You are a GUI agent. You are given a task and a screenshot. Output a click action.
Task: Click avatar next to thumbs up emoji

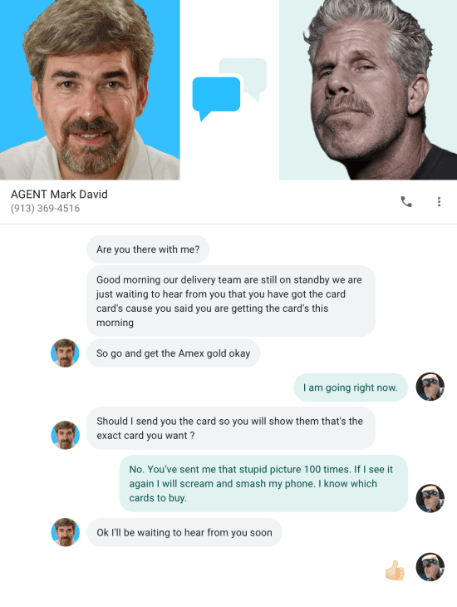(x=430, y=567)
